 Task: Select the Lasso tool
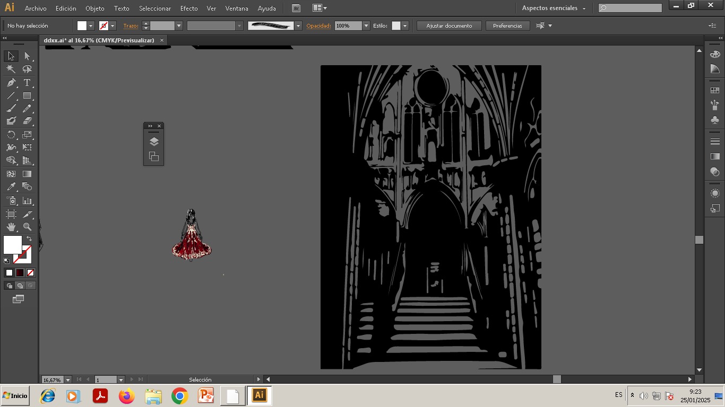(x=27, y=69)
